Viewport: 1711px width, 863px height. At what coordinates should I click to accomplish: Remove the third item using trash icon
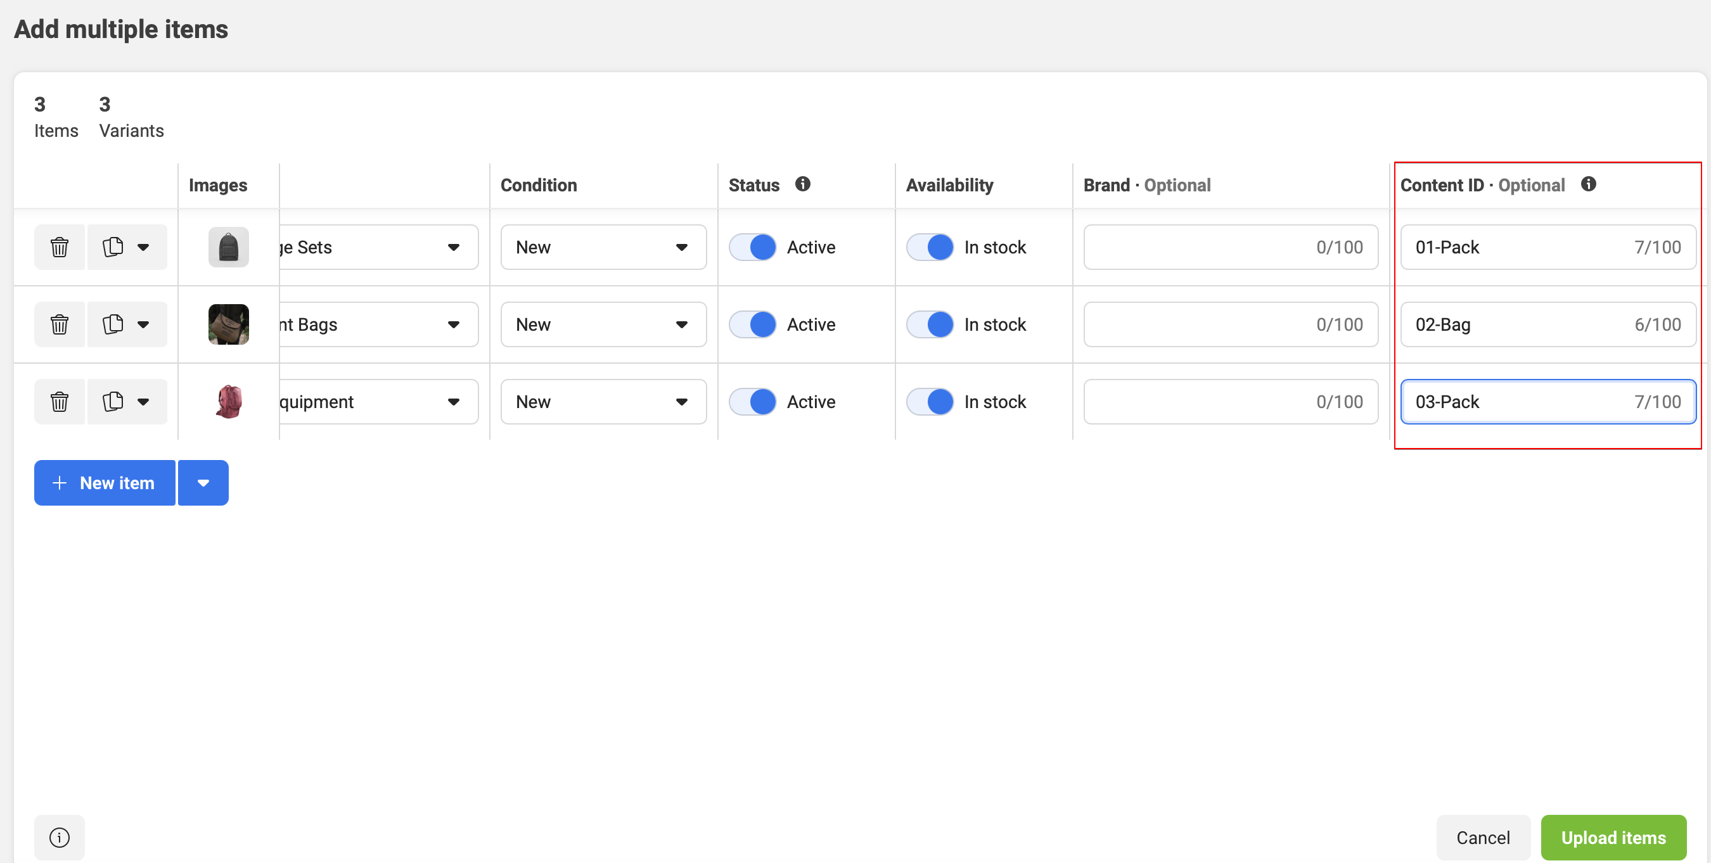[x=59, y=401]
